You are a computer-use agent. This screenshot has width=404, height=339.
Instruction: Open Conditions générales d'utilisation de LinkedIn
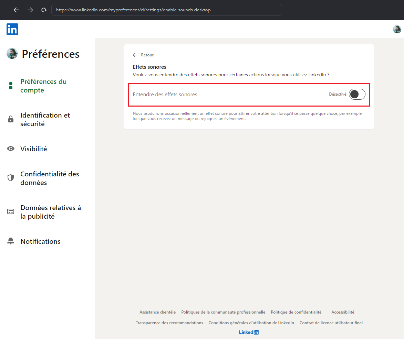[251, 323]
